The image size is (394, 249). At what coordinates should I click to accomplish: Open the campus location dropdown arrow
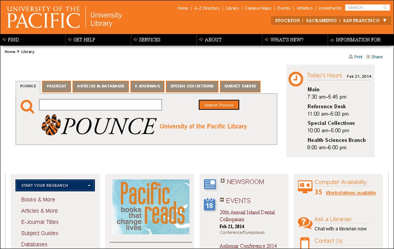coord(385,20)
